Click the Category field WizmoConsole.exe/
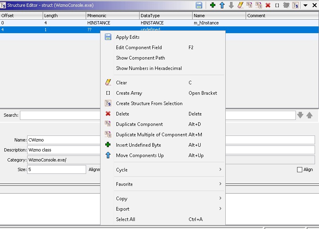This screenshot has width=319, height=229. pyautogui.click(x=171, y=160)
